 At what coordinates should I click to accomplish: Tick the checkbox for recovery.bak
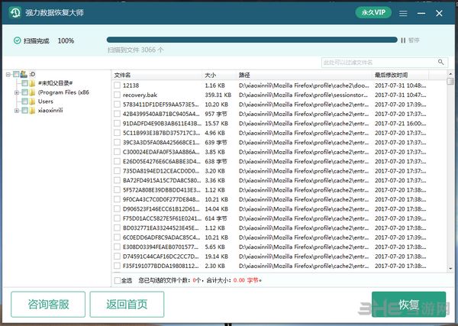coord(117,95)
